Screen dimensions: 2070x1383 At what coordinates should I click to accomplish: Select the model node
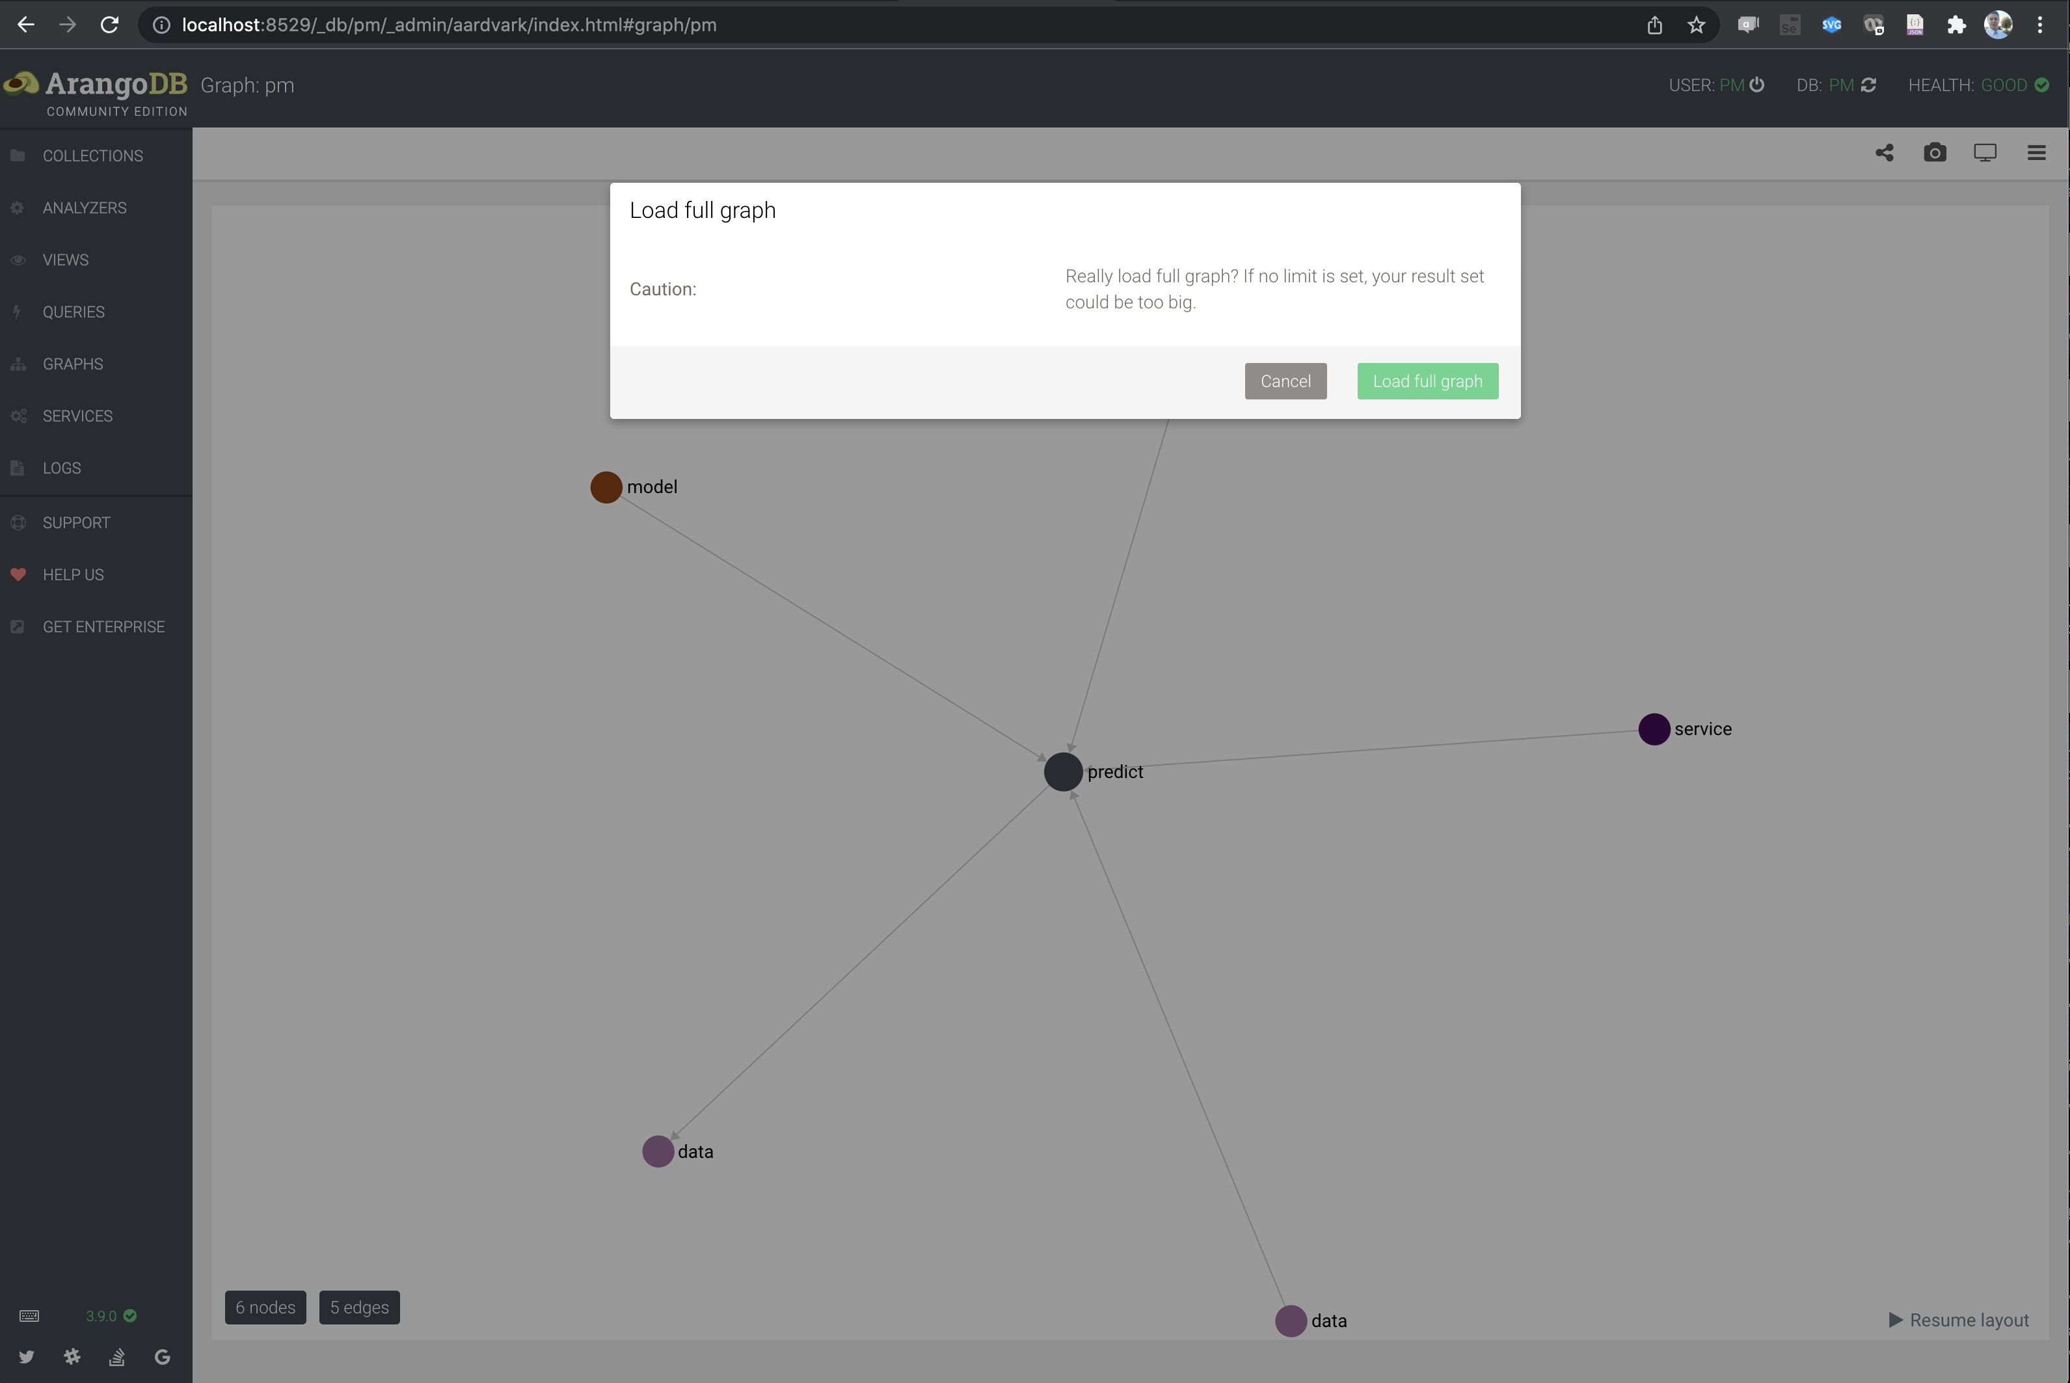[606, 487]
